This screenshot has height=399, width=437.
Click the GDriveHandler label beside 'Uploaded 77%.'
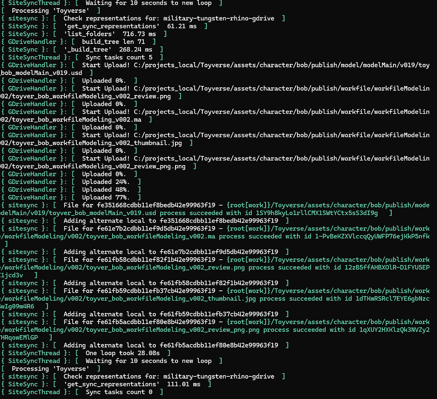coord(32,197)
